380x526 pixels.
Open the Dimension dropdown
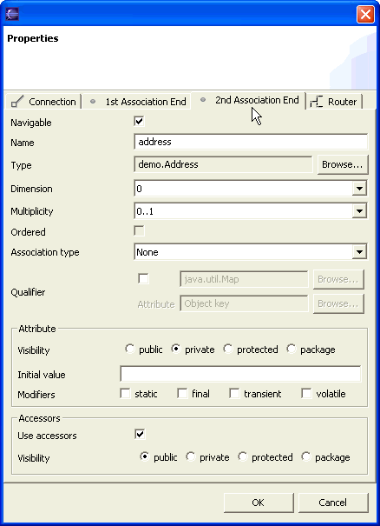(x=359, y=188)
